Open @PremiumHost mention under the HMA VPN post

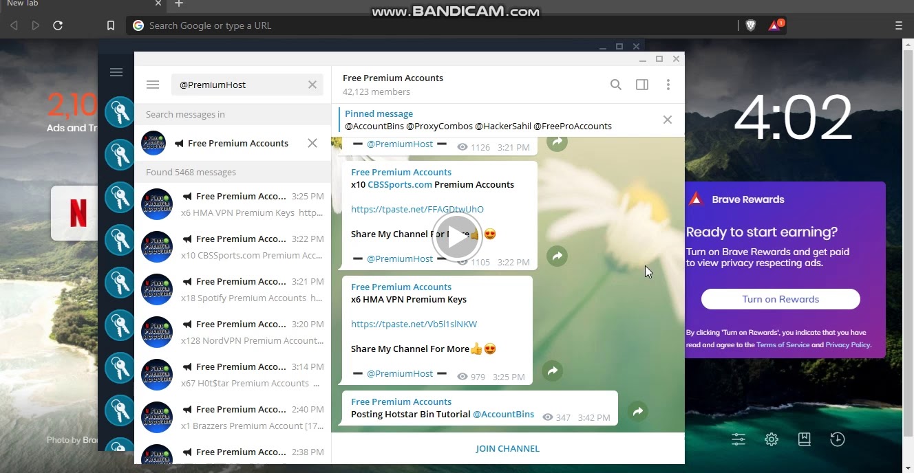click(400, 373)
